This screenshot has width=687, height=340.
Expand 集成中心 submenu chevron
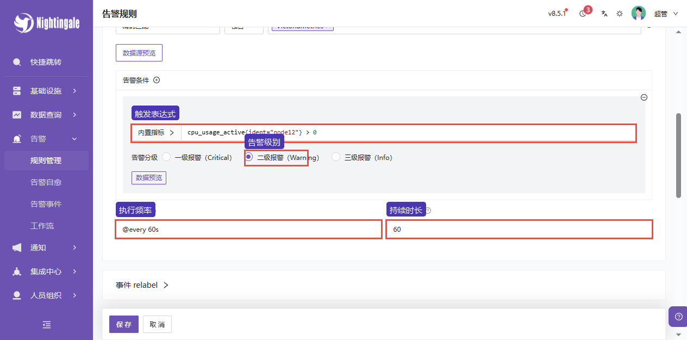pos(74,271)
